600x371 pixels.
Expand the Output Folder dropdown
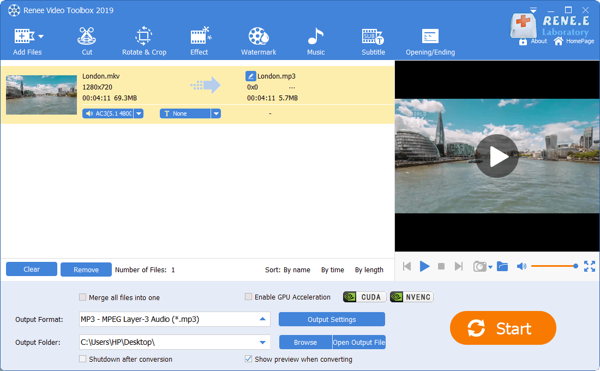click(262, 343)
